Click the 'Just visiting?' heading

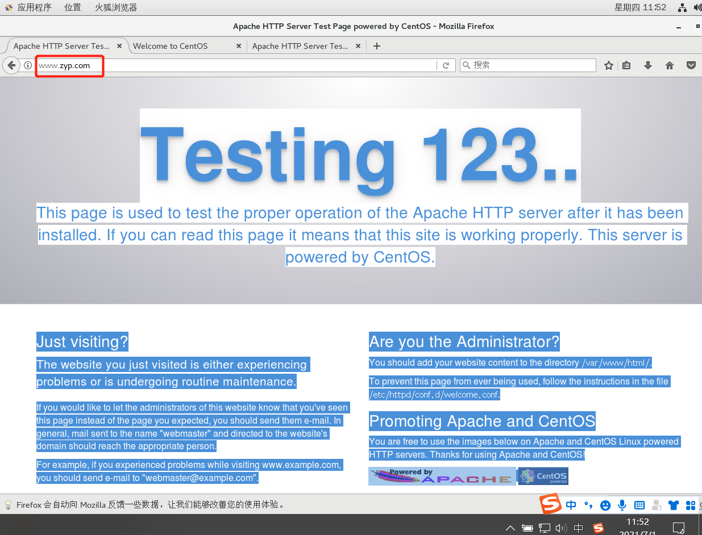pyautogui.click(x=82, y=342)
